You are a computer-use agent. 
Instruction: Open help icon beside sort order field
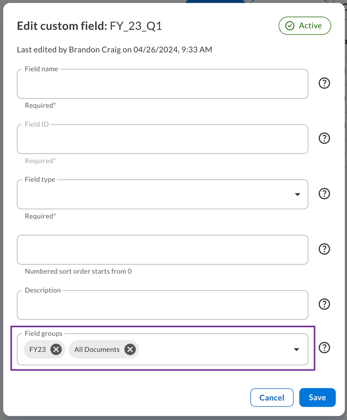point(324,249)
